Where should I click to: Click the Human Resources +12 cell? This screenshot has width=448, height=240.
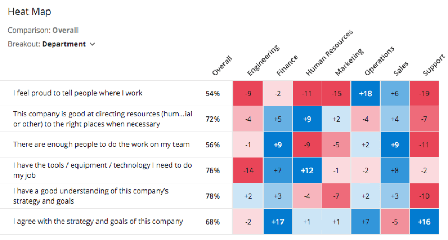click(x=307, y=171)
